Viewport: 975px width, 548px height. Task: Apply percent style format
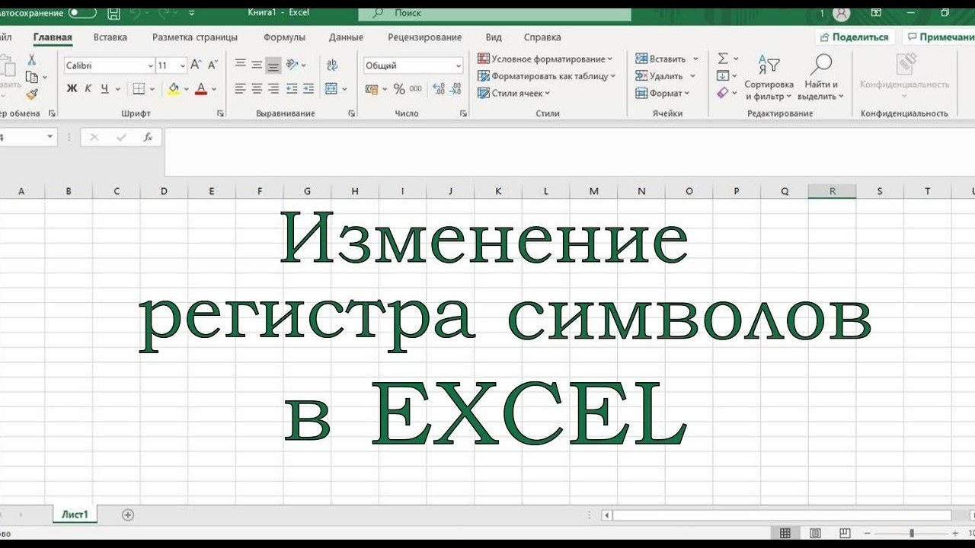[x=399, y=89]
